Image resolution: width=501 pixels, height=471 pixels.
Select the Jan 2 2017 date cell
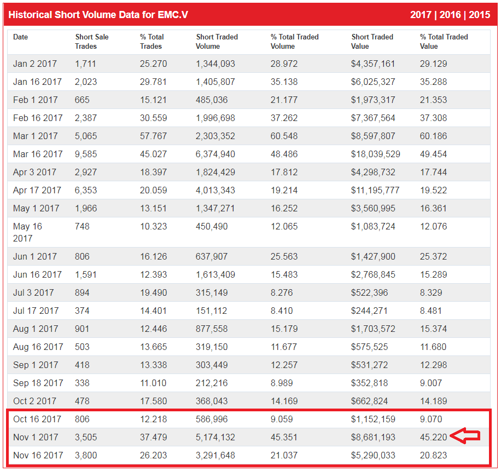click(x=35, y=64)
